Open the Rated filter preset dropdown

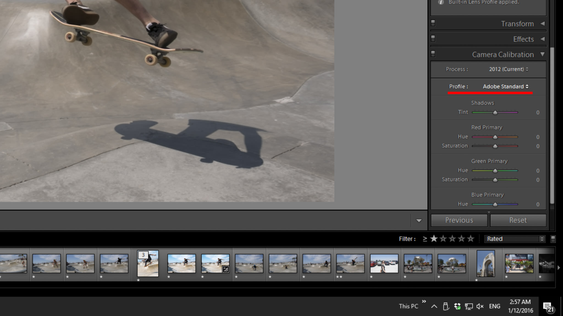pyautogui.click(x=515, y=239)
